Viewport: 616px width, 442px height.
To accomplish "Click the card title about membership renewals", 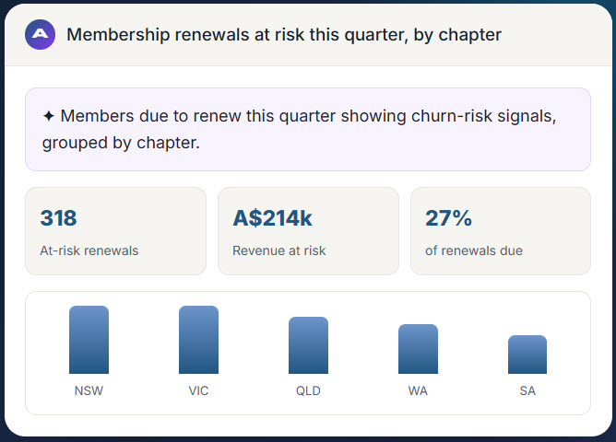I will point(284,34).
